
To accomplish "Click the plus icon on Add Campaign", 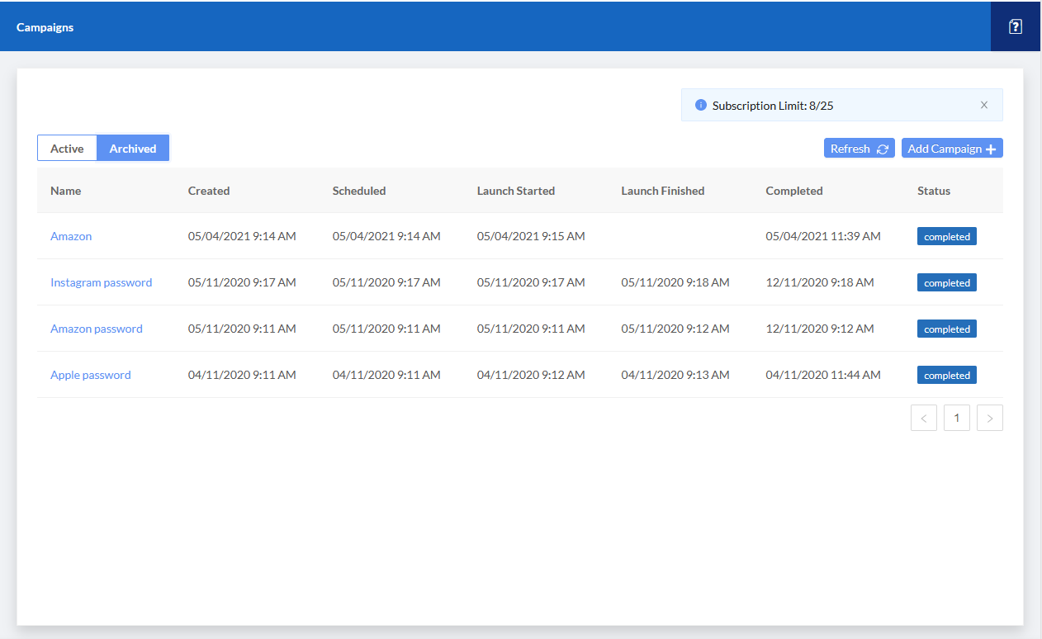I will click(990, 148).
